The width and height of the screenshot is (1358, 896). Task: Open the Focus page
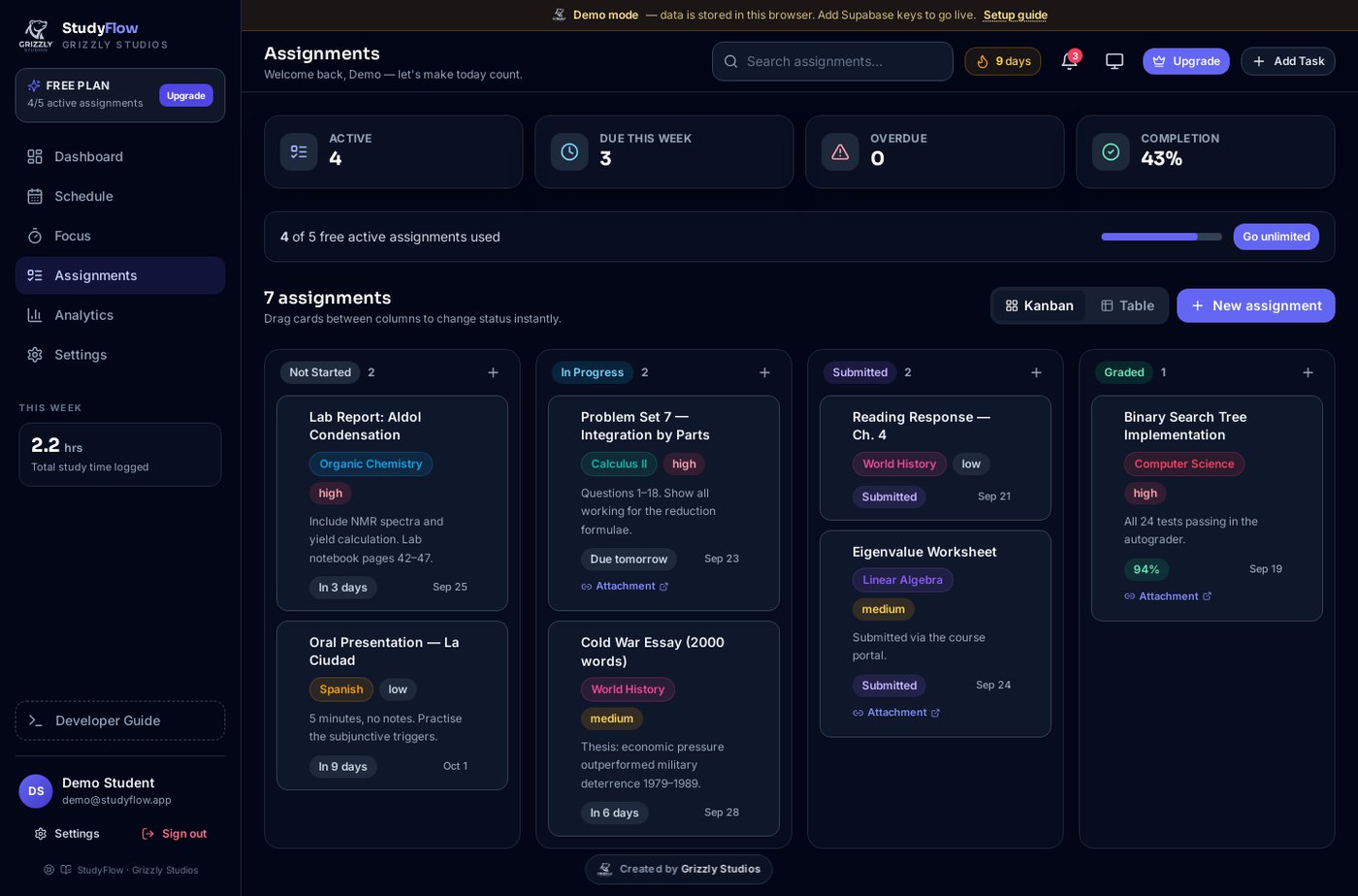pos(120,236)
